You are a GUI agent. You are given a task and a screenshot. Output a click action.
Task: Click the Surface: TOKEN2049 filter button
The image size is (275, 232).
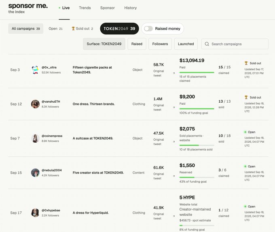104,44
